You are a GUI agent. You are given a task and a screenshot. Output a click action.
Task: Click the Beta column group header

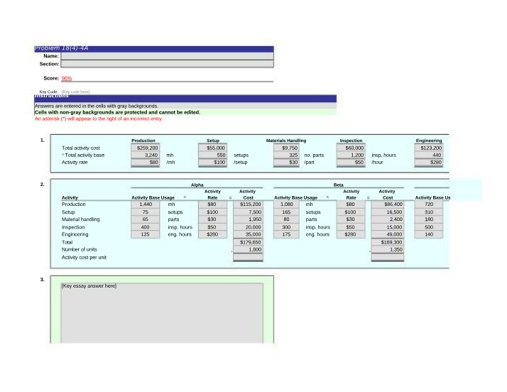click(338, 185)
